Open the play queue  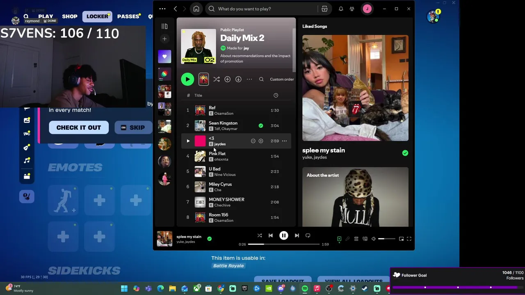(356, 239)
